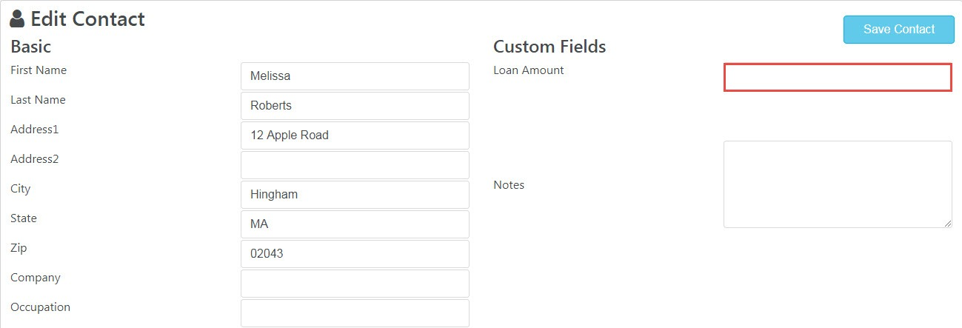Select the State field showing MA
The height and width of the screenshot is (328, 962).
(355, 224)
